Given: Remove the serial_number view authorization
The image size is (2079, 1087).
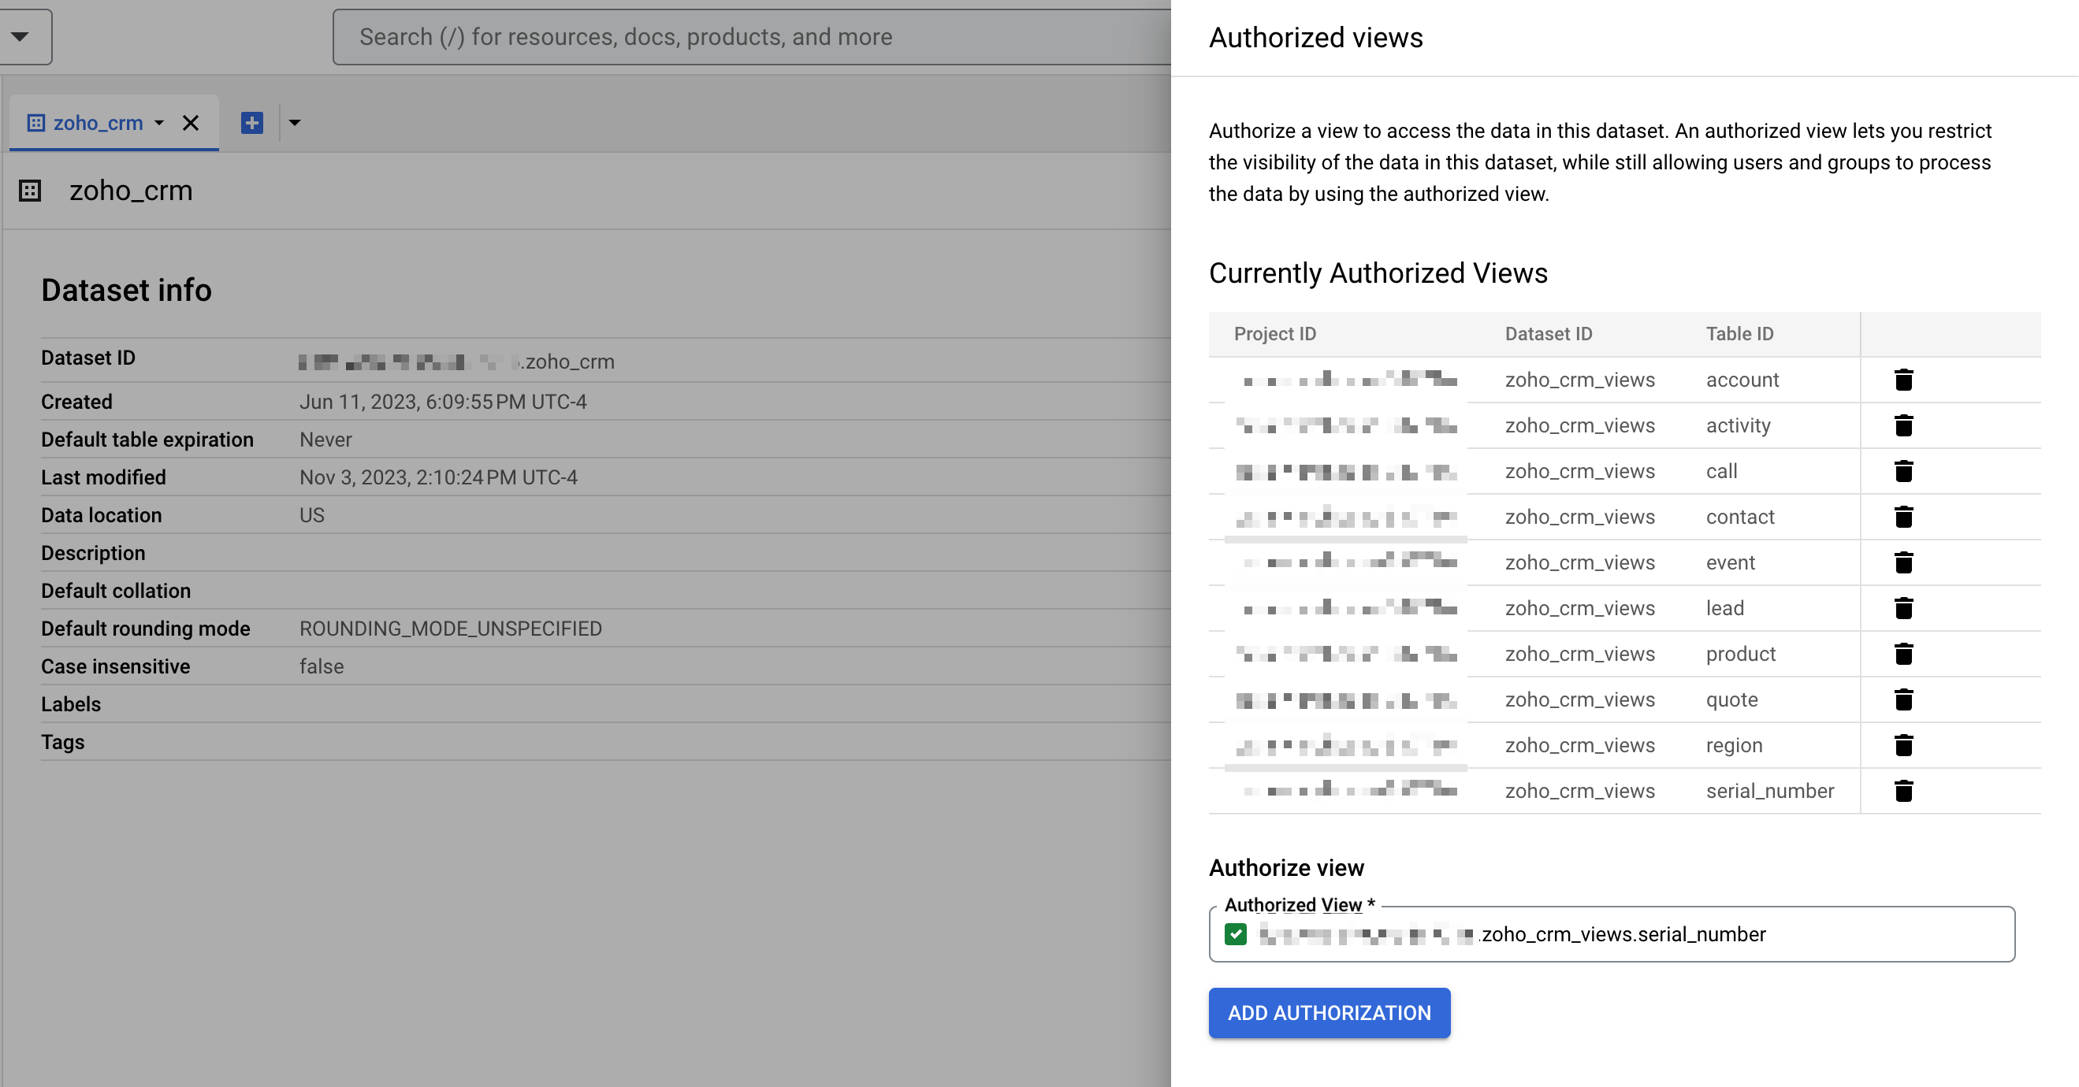Looking at the screenshot, I should (1903, 791).
